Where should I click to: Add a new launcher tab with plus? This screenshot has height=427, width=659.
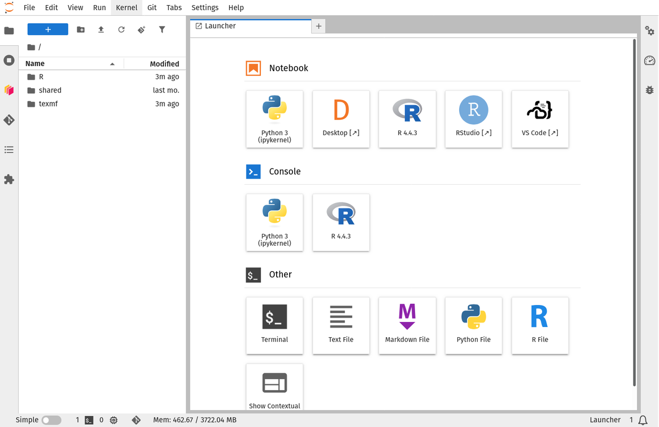tap(318, 26)
